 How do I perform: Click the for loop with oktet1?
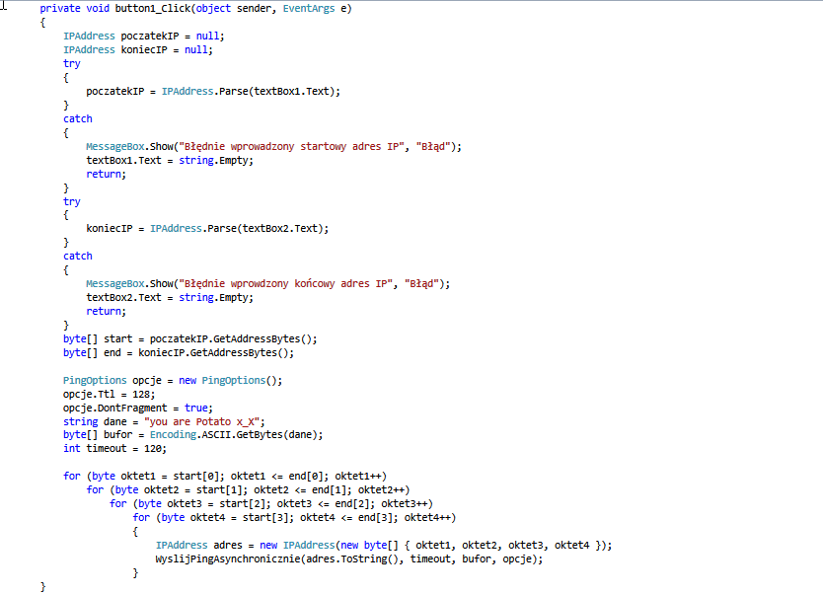[x=225, y=477]
